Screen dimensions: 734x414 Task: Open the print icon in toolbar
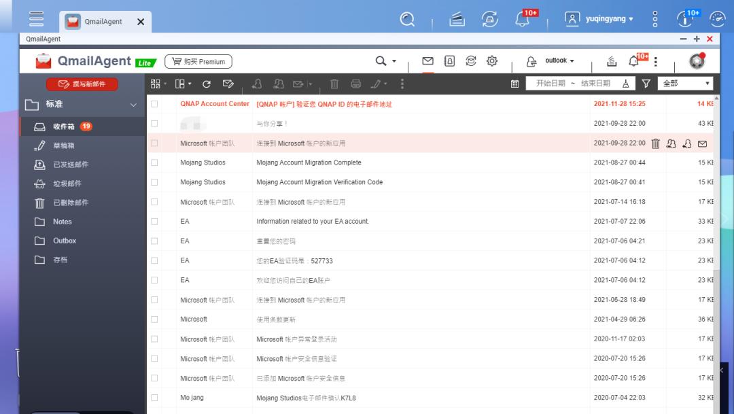pos(355,84)
